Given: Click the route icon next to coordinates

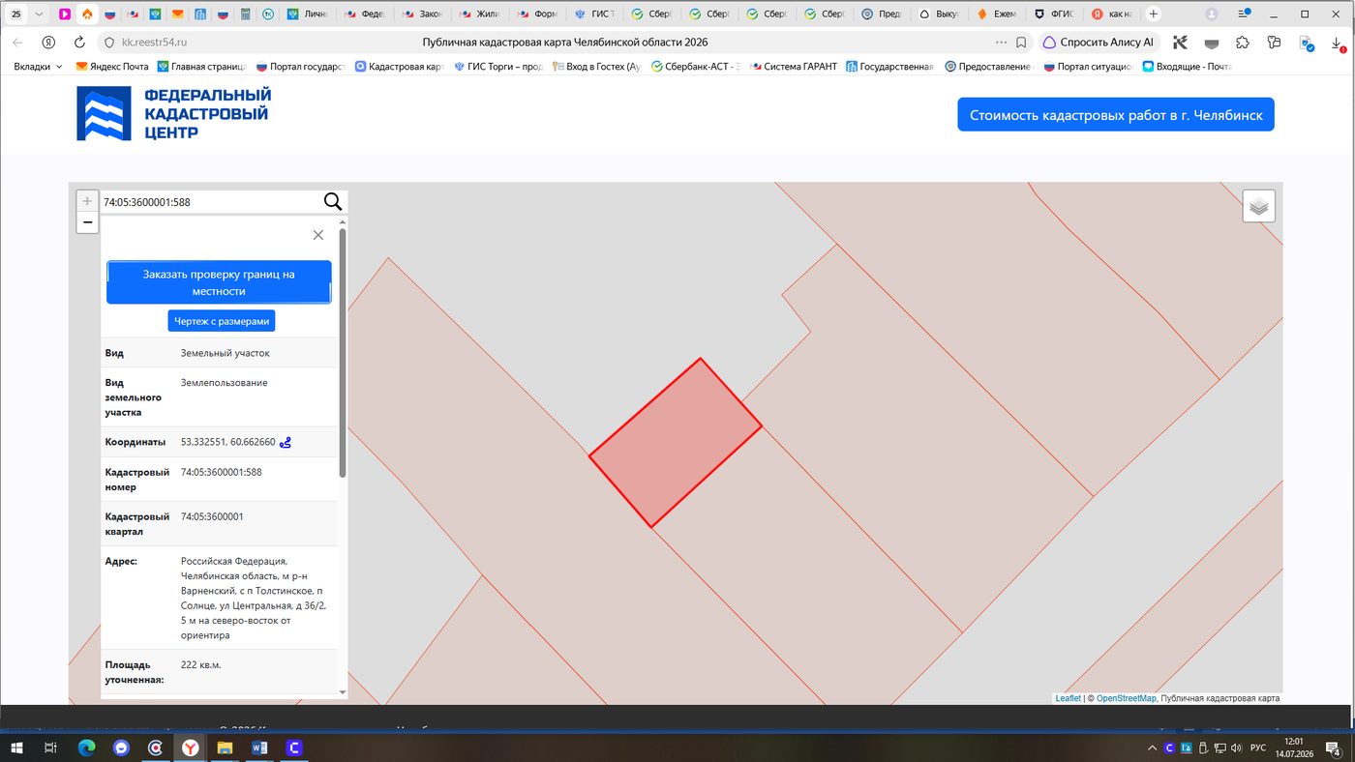Looking at the screenshot, I should (286, 443).
